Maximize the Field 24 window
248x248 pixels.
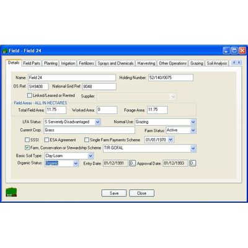click(x=234, y=51)
